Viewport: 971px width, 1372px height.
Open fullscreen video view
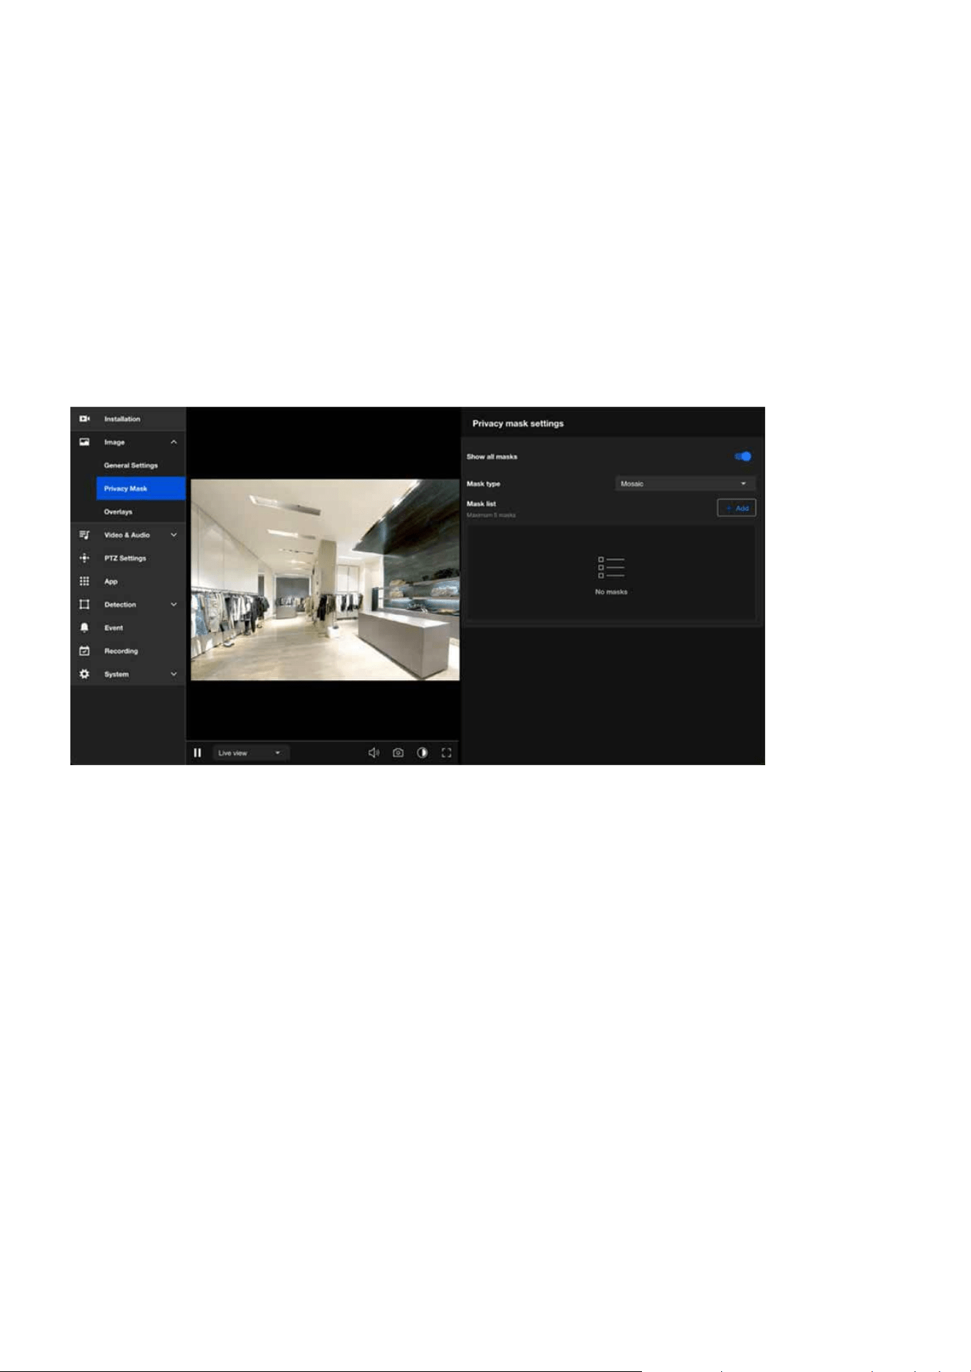coord(446,753)
